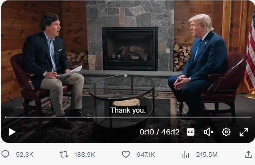The height and width of the screenshot is (165, 255).
Task: Open view analytics bar chart icon
Action: 186,154
